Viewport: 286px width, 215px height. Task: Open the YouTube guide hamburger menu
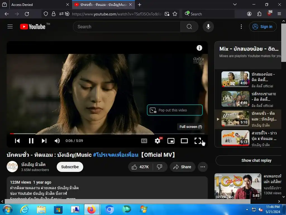[10, 27]
